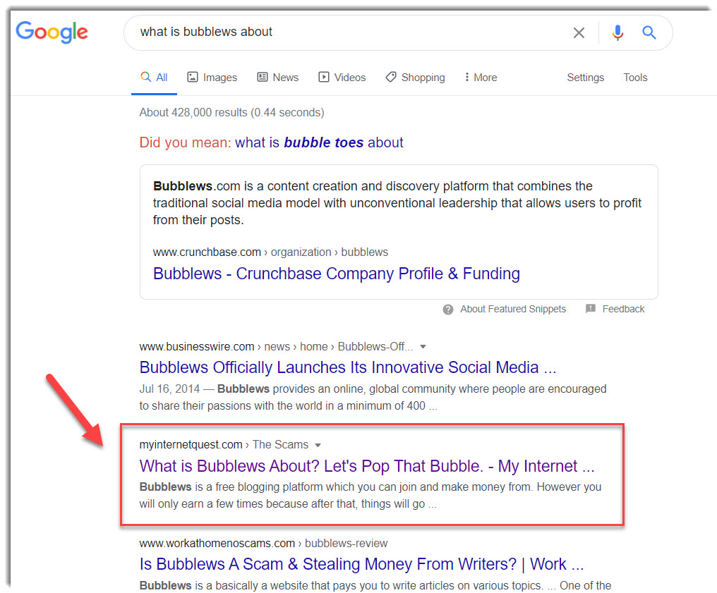
Task: Click the featured snippet description text
Action: [397, 203]
